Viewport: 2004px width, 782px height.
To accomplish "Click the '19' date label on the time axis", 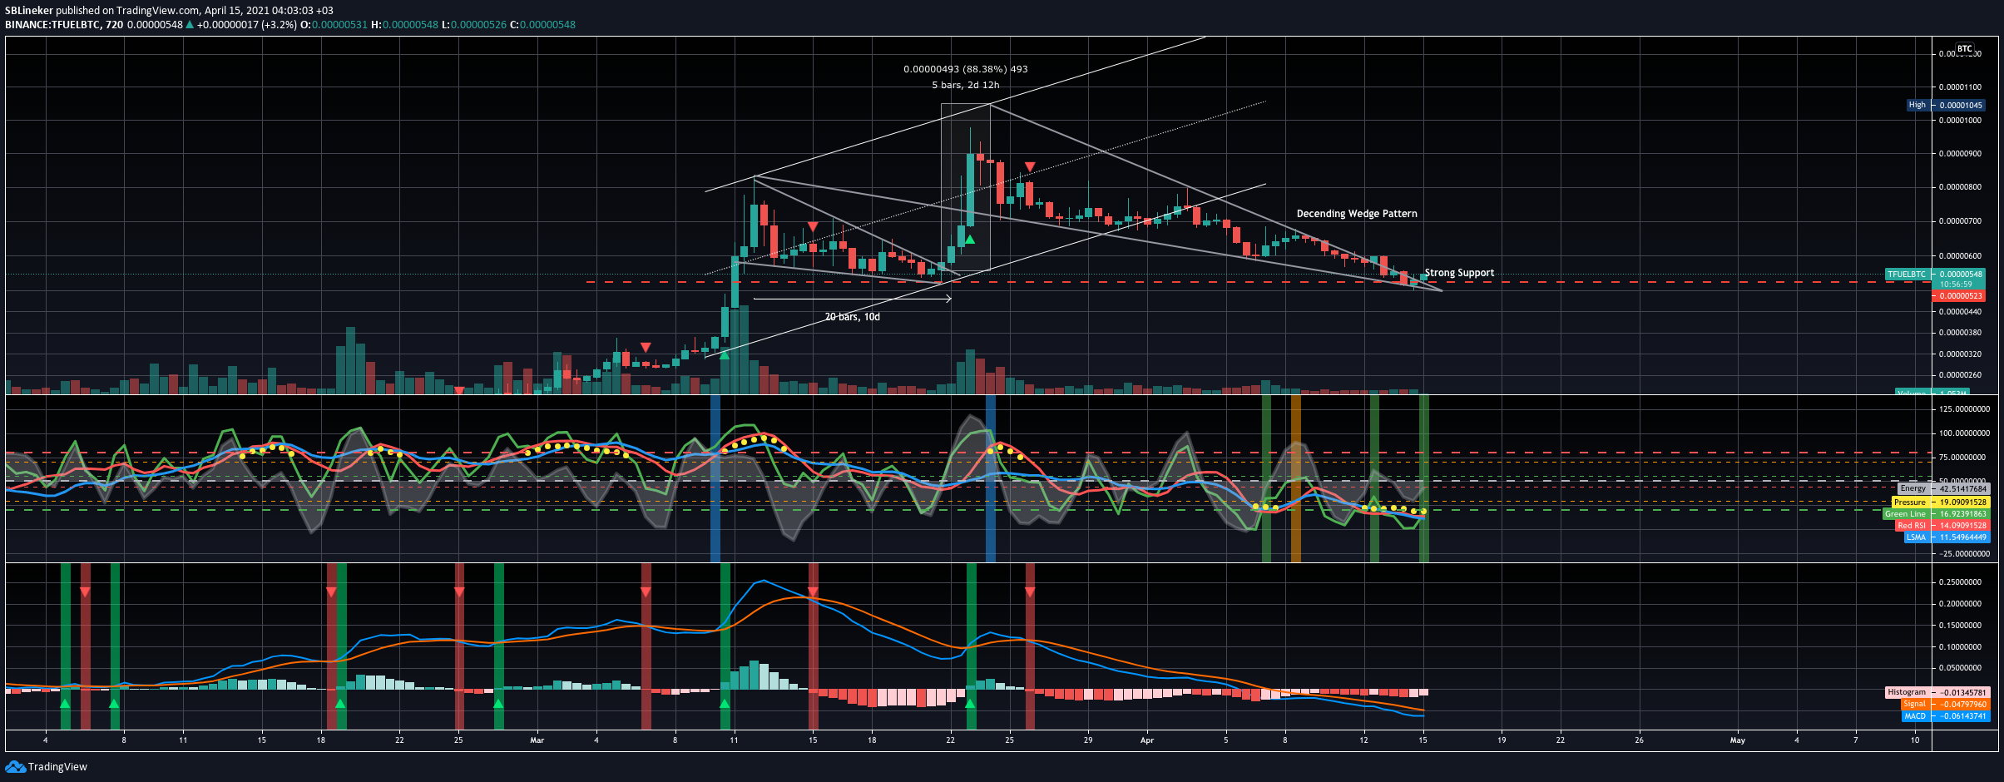I will (1502, 740).
